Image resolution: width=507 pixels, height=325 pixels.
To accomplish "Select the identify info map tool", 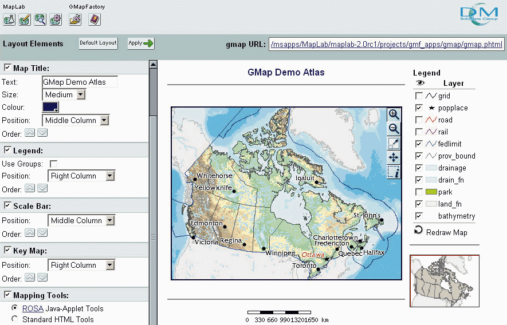I will click(x=394, y=172).
